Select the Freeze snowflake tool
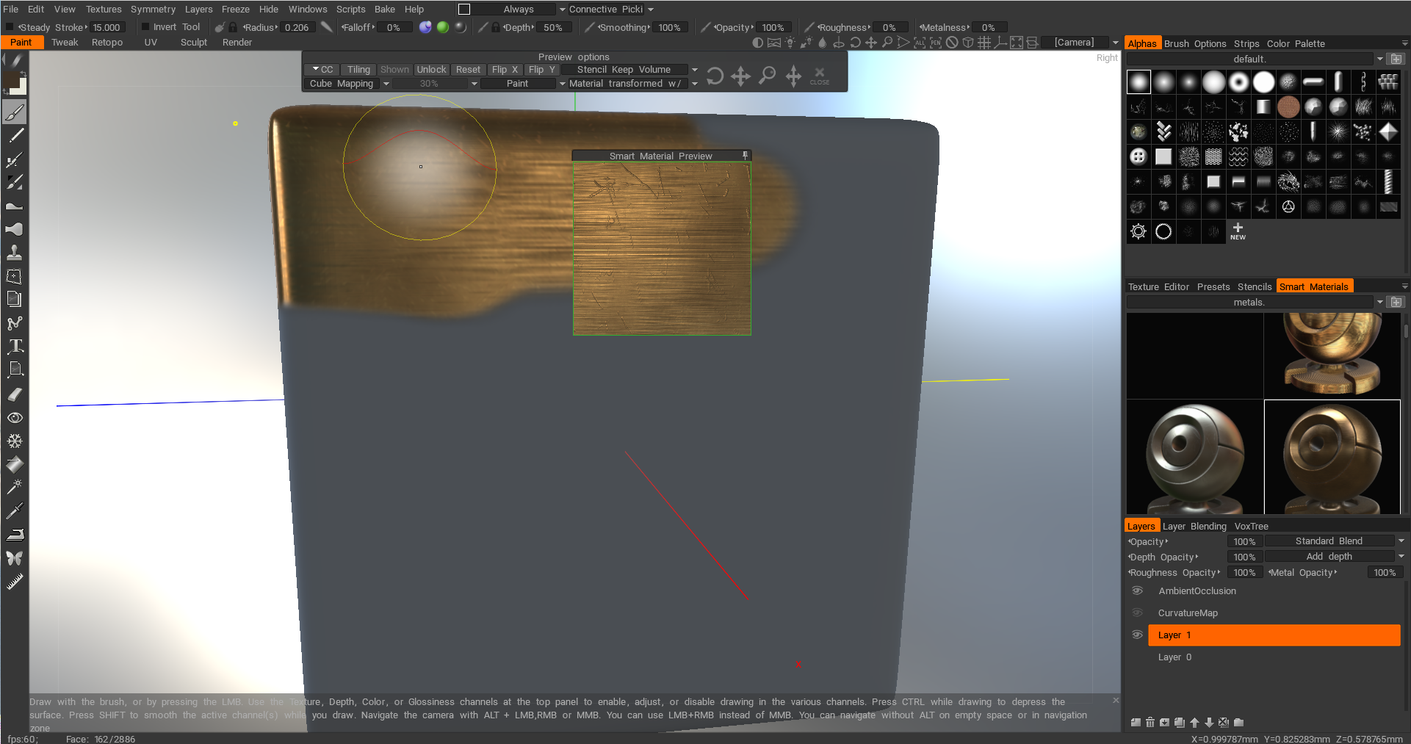Screen dimensions: 1411x744 click(15, 441)
